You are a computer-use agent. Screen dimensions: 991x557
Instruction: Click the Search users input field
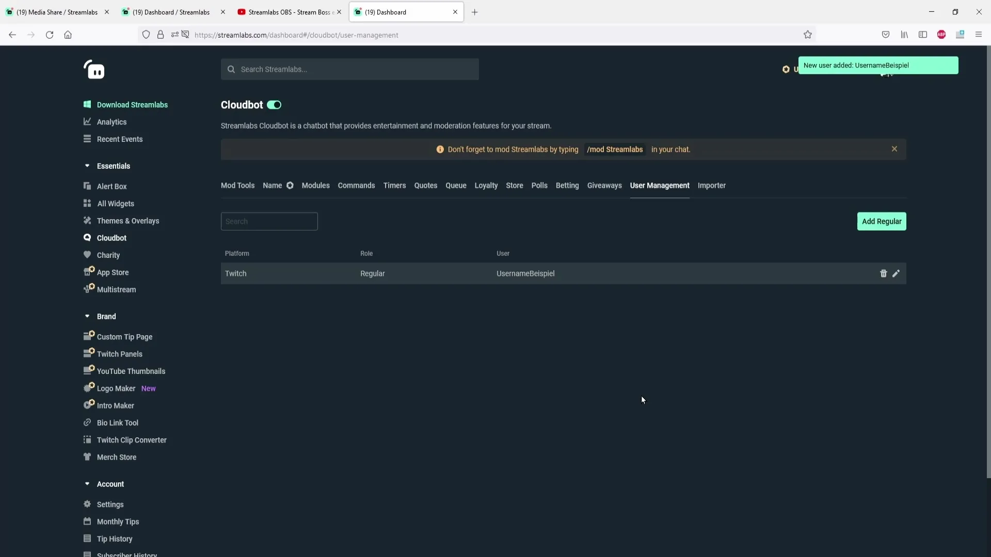[269, 221]
